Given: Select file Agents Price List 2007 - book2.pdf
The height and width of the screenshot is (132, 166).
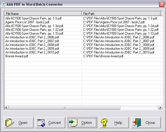Looking at the screenshot, I should (x=27, y=22).
